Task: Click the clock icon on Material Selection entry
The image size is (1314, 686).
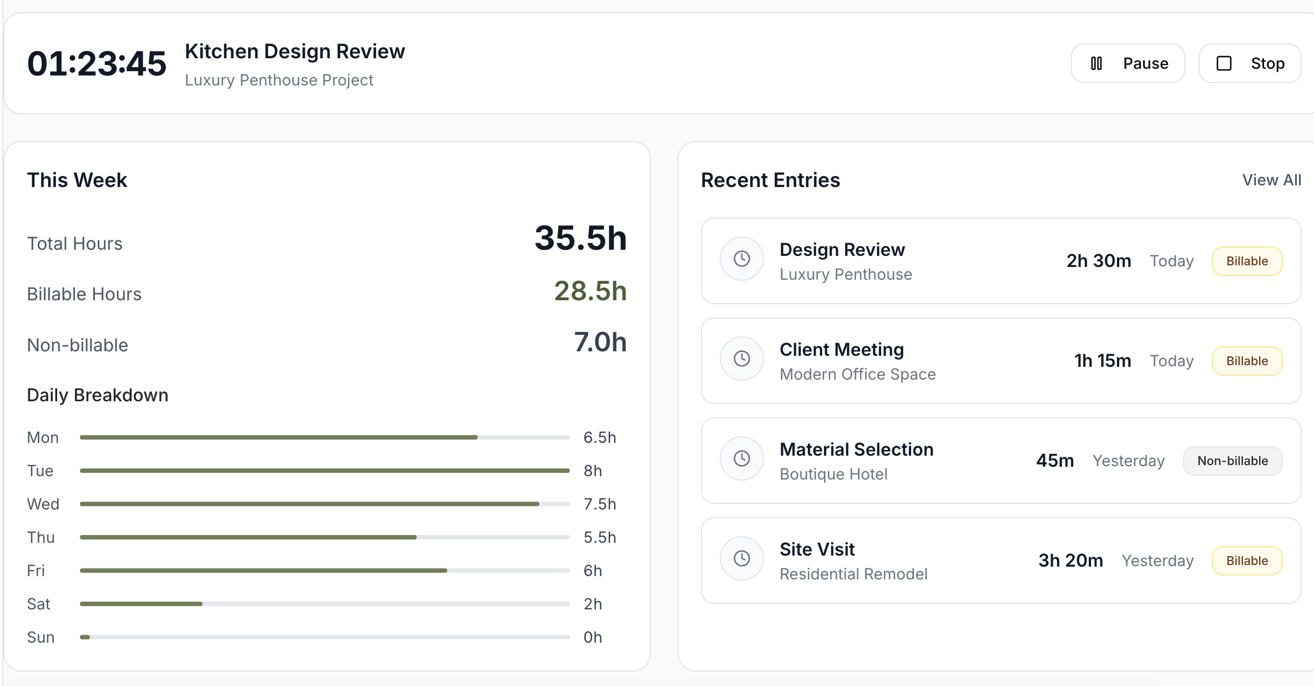Action: click(742, 458)
